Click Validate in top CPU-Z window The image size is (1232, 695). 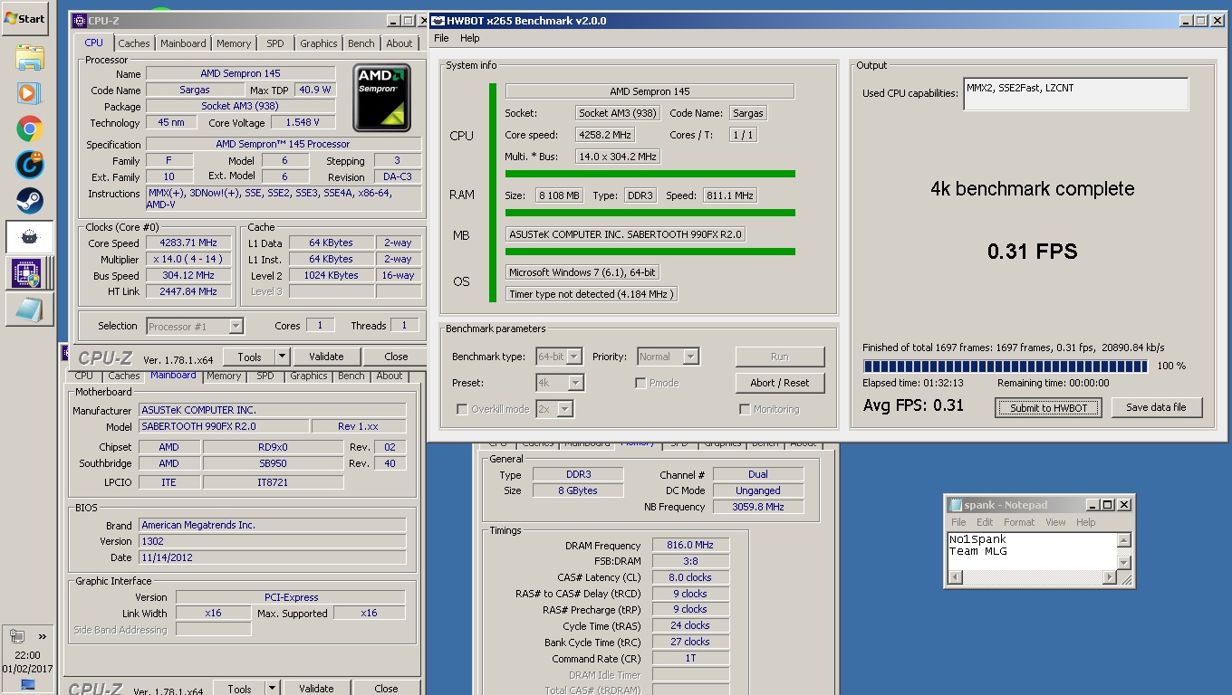click(326, 357)
